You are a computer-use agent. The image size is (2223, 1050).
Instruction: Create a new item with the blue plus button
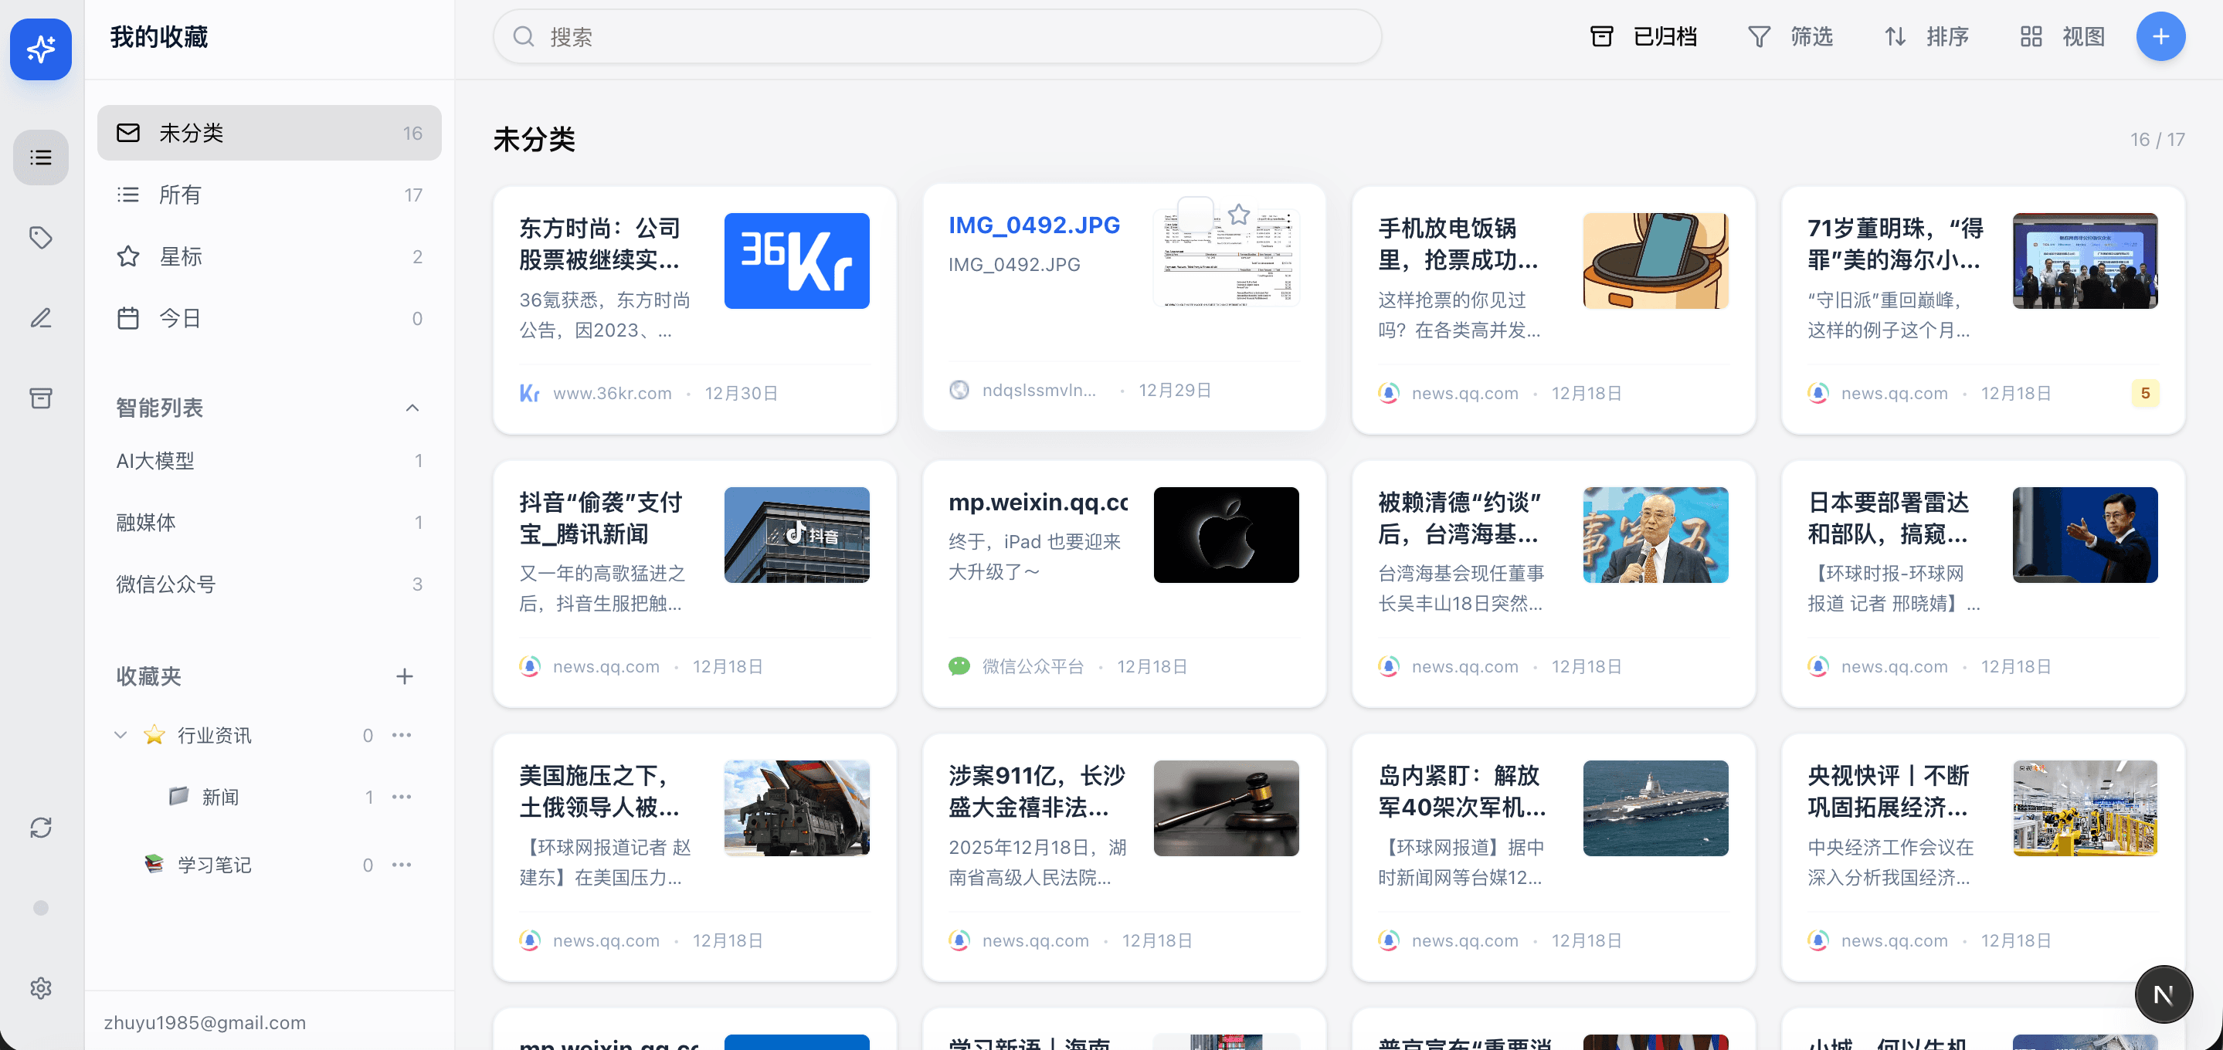pos(2161,36)
